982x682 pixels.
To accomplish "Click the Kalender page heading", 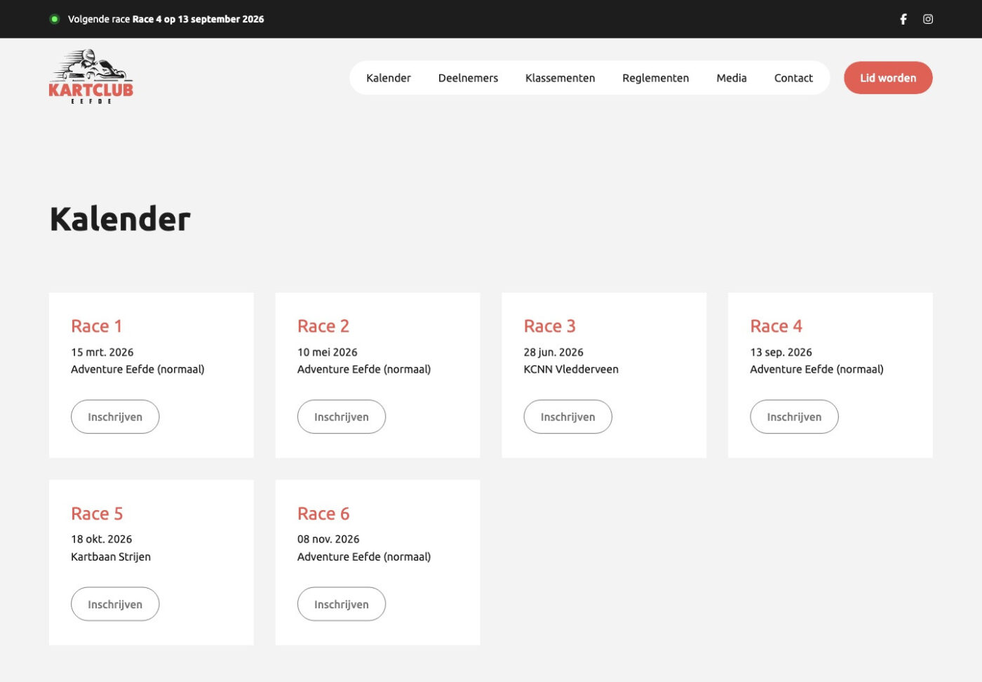I will (120, 219).
